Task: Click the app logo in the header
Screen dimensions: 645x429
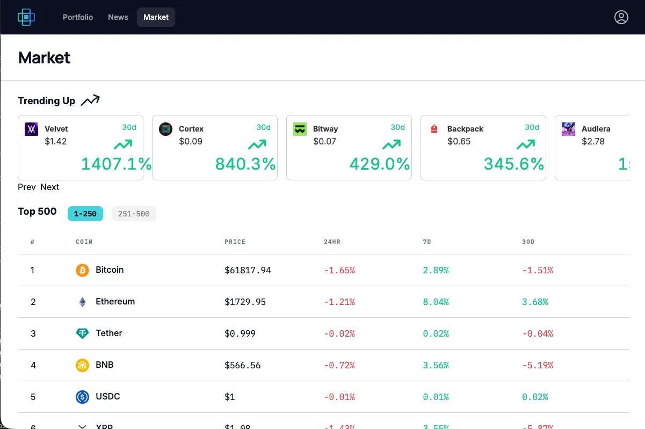Action: tap(26, 17)
